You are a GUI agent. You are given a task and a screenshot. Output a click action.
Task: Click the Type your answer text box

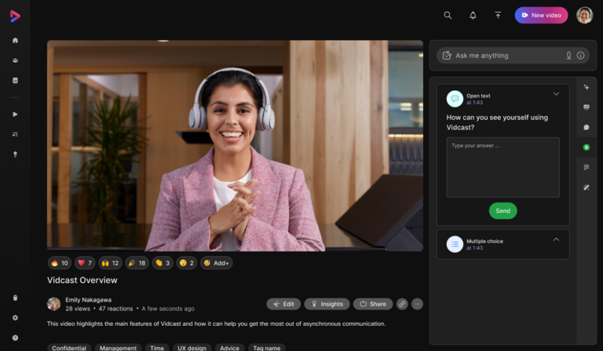(x=502, y=167)
